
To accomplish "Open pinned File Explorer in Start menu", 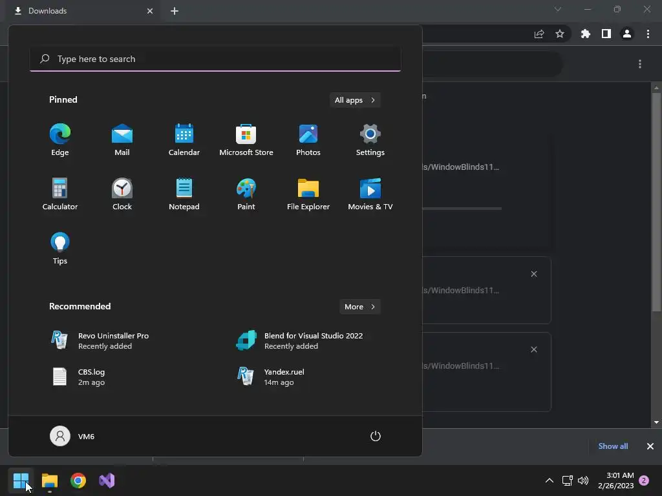I will pos(308,194).
